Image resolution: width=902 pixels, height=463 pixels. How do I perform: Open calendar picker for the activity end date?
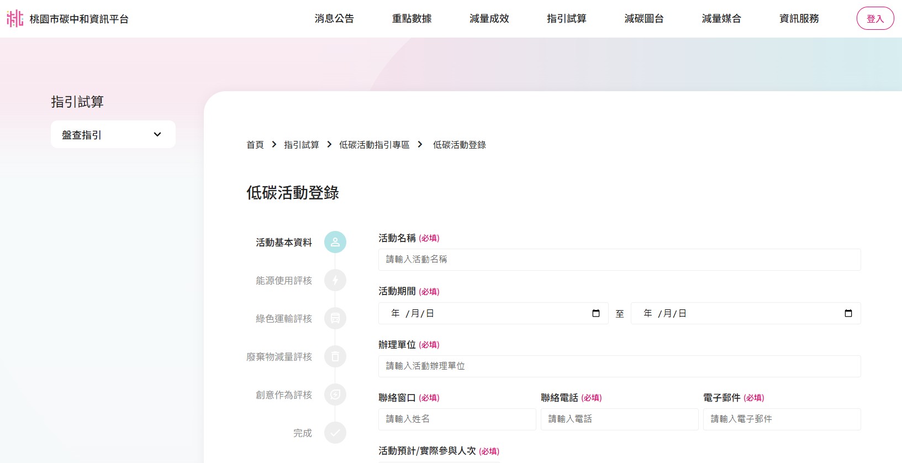(x=848, y=313)
